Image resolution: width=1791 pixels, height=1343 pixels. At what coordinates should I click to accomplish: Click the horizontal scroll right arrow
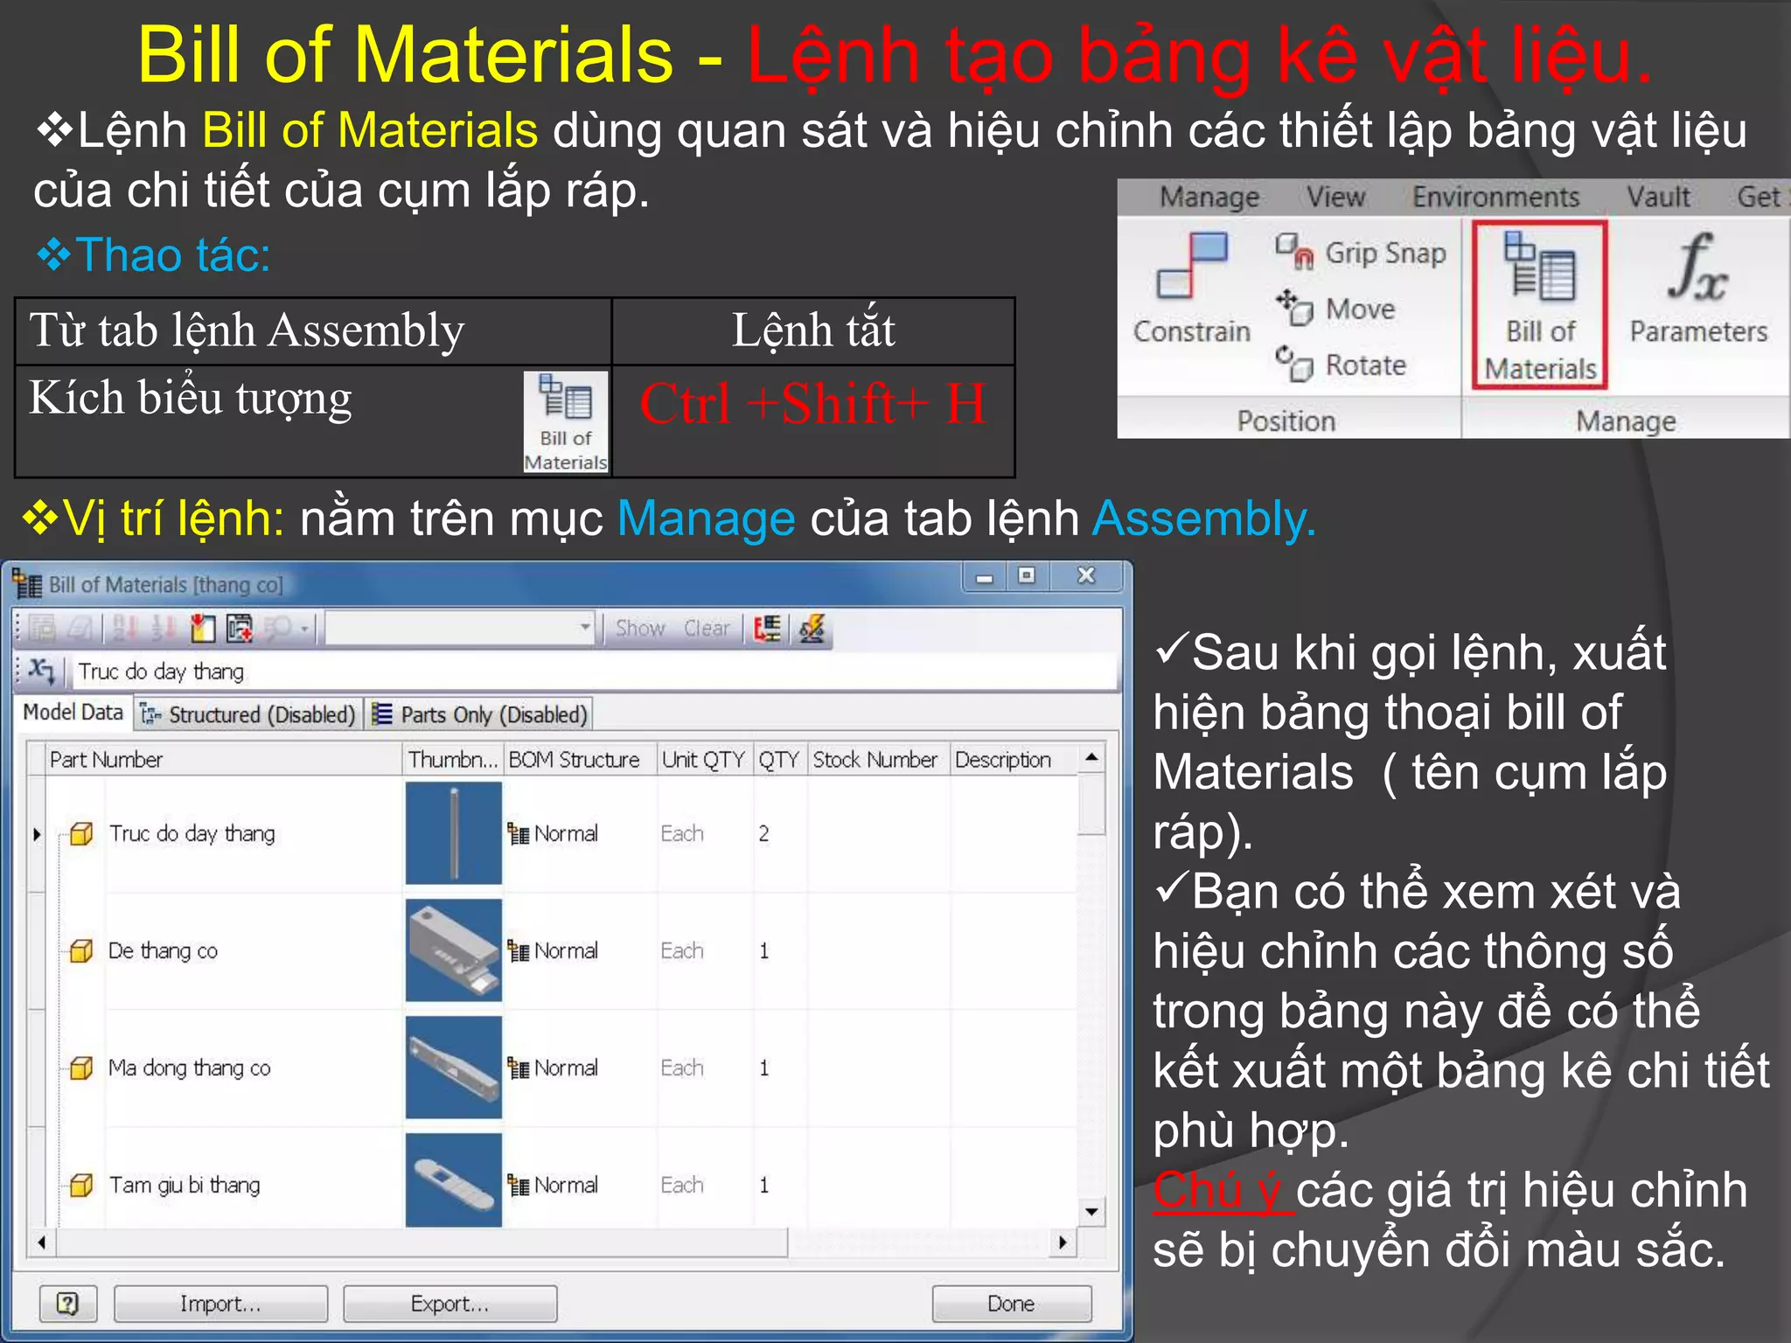tap(1063, 1242)
